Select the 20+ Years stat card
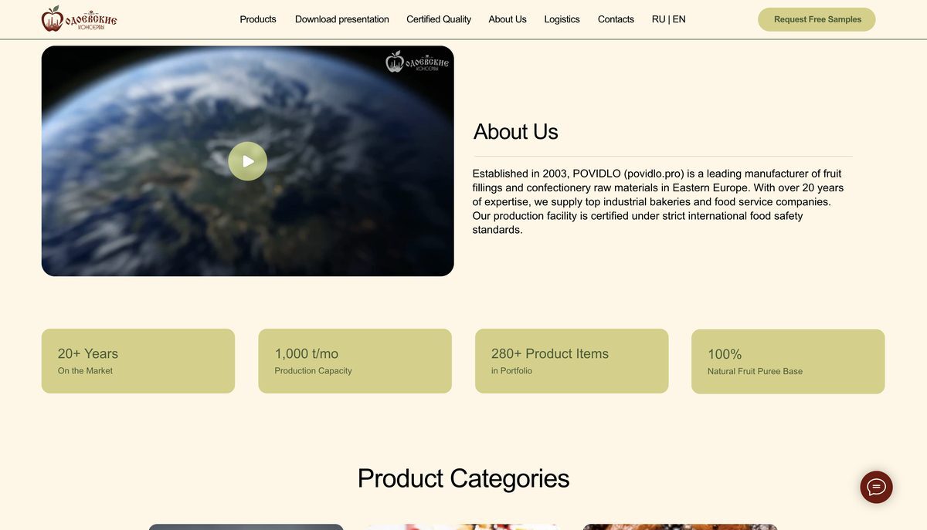This screenshot has height=530, width=927. click(x=138, y=361)
